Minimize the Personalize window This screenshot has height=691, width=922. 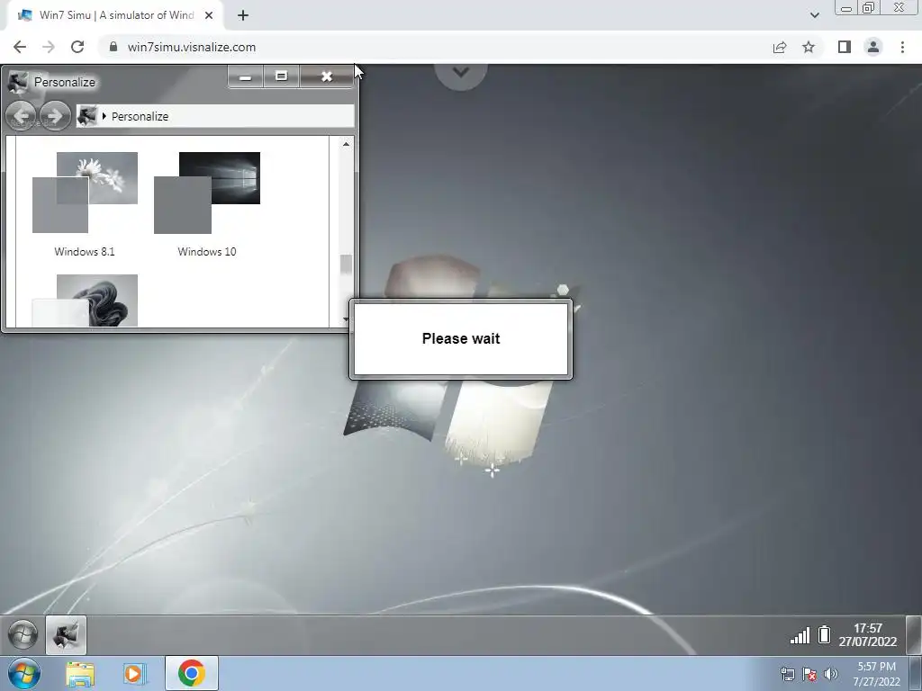(x=246, y=77)
